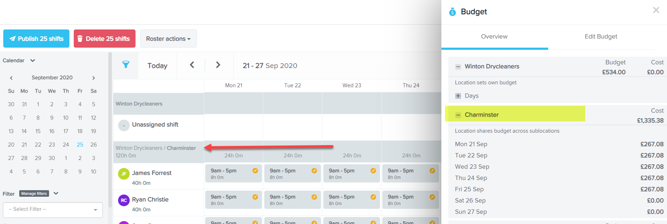Click Ryan Christie's RC avatar
This screenshot has width=667, height=224.
[x=124, y=200]
